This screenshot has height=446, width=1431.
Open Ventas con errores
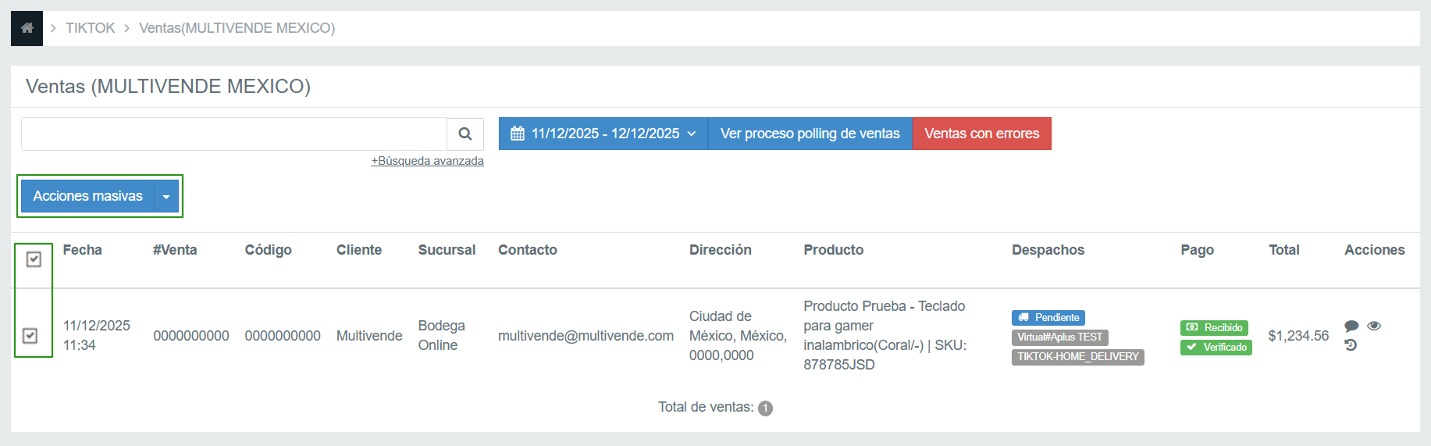981,134
